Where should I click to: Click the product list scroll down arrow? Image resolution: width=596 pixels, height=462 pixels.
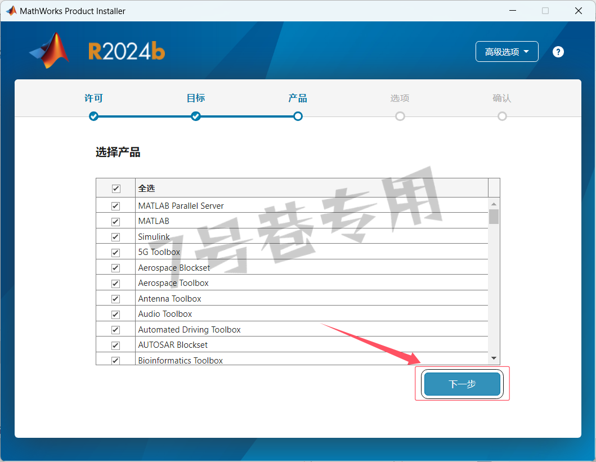494,358
